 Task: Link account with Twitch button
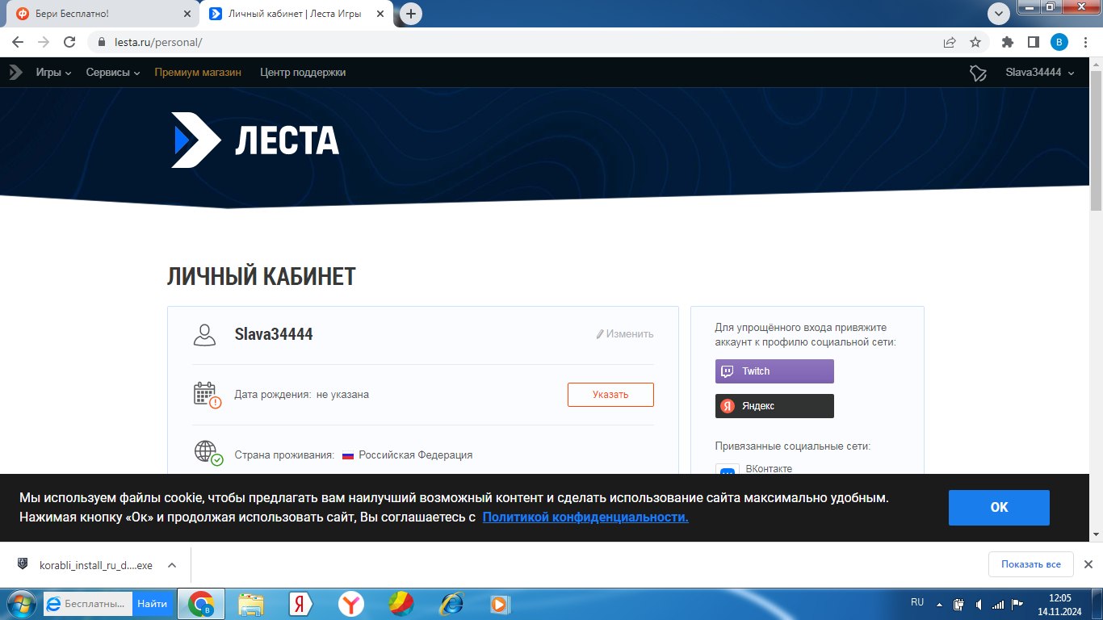click(774, 371)
